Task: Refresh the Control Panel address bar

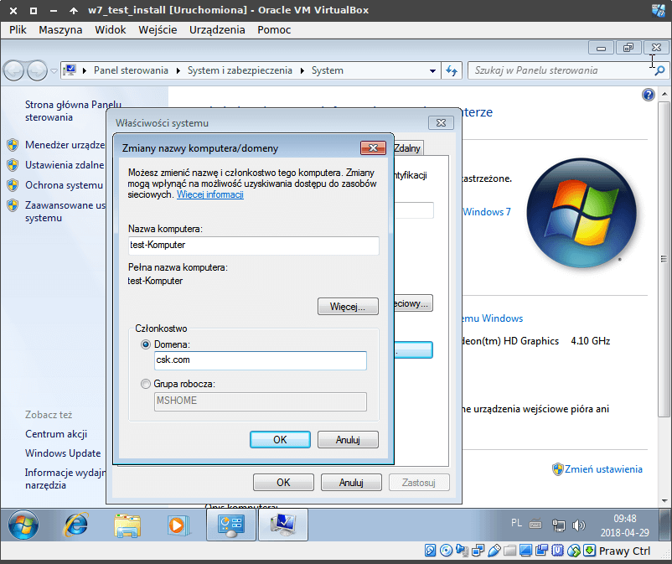Action: (x=452, y=70)
